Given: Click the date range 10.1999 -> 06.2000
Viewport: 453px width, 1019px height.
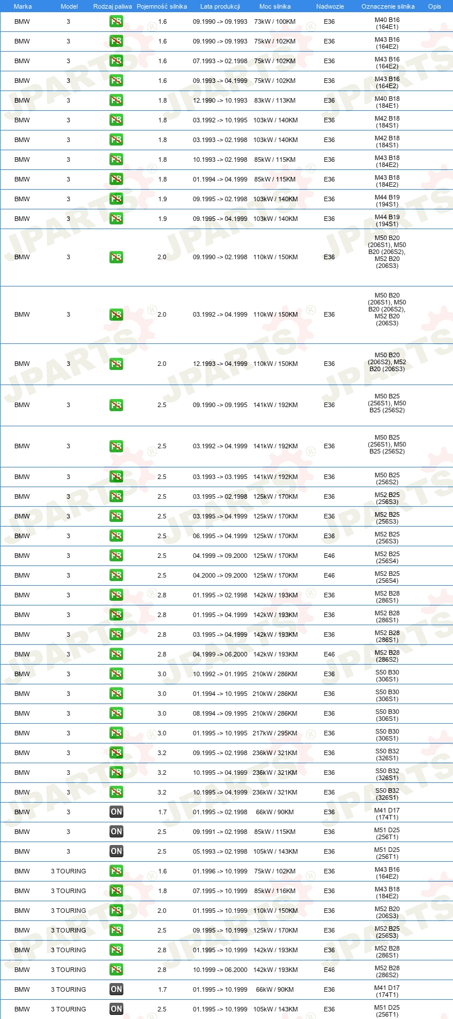Looking at the screenshot, I should (220, 970).
